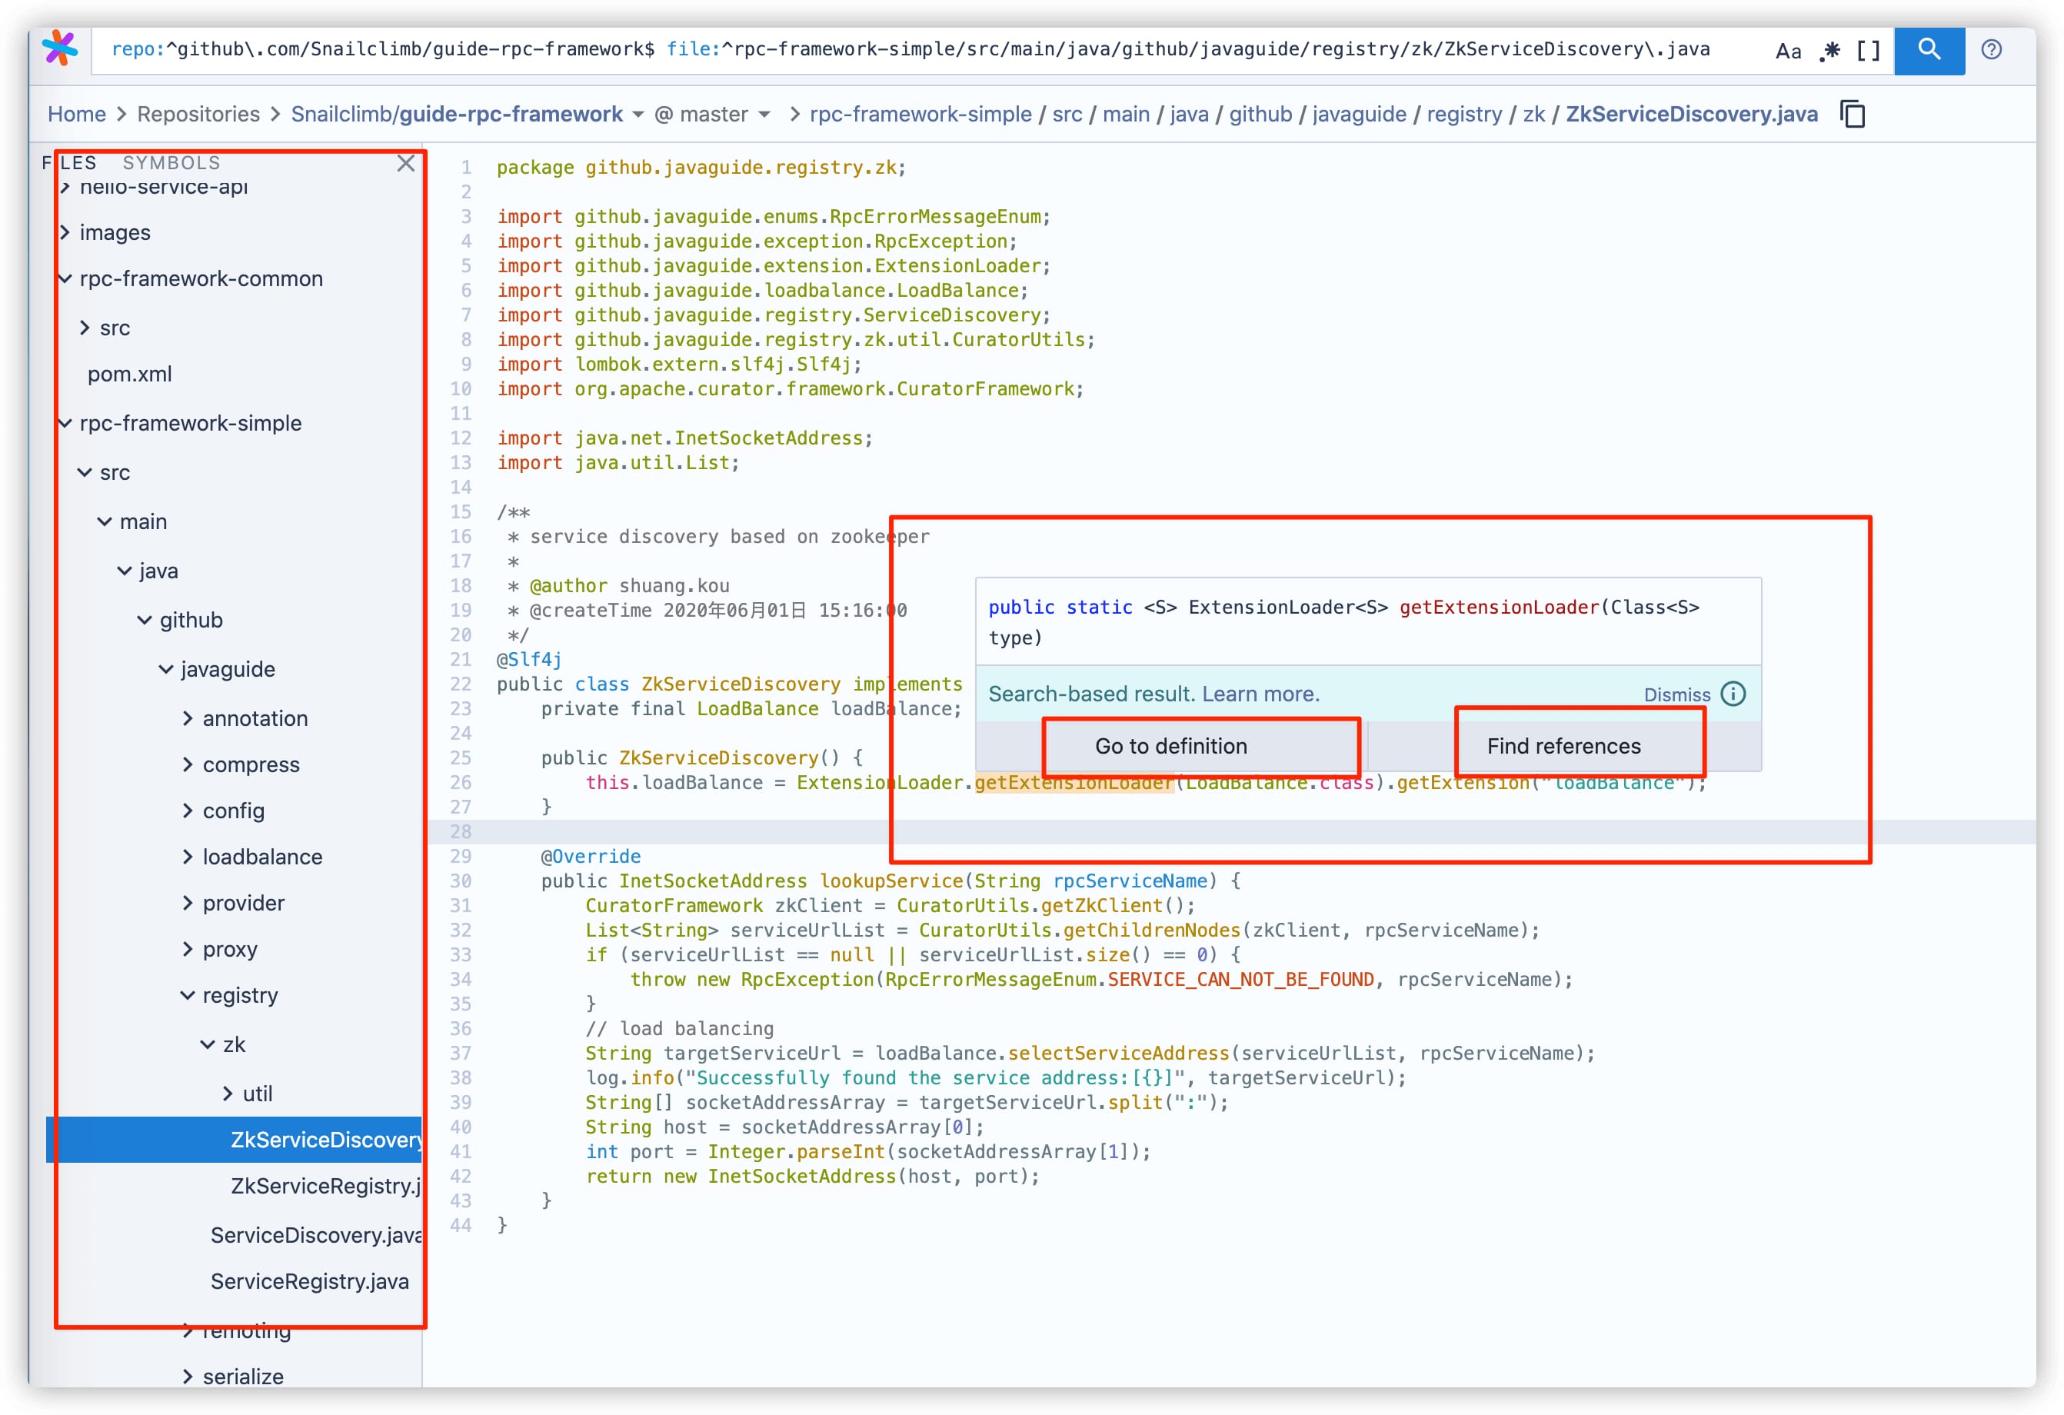Viewport: 2064px width, 1415px height.
Task: Open the registry folder in breadcrumb path
Action: (x=1463, y=115)
